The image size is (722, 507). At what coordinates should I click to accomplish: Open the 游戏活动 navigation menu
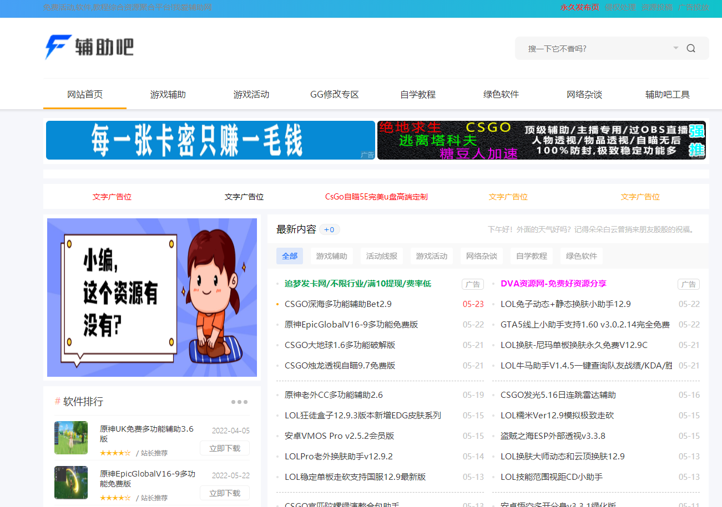pyautogui.click(x=251, y=94)
